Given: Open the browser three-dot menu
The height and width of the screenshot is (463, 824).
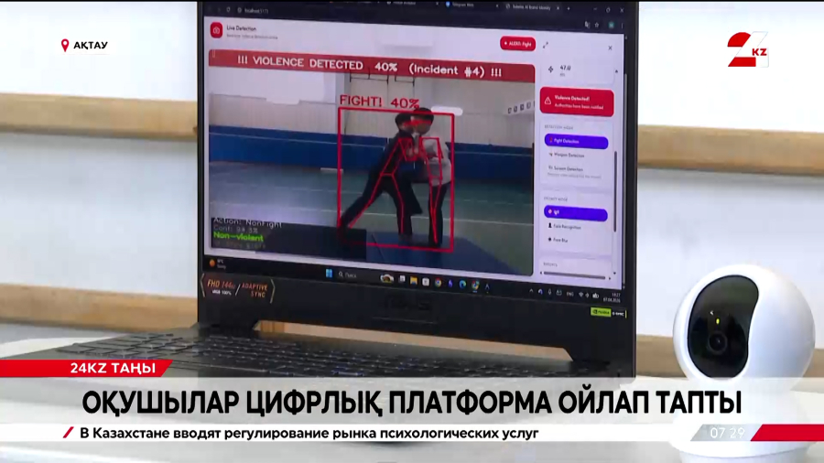Looking at the screenshot, I should [x=621, y=26].
